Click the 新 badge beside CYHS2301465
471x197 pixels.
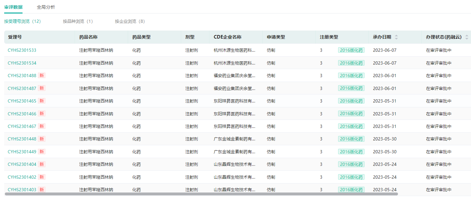42,101
